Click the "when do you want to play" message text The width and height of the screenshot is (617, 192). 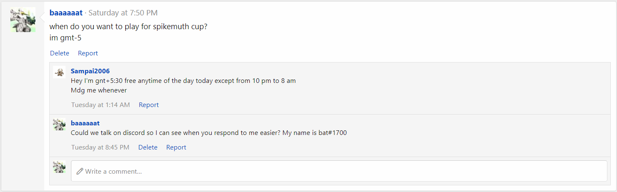[128, 27]
